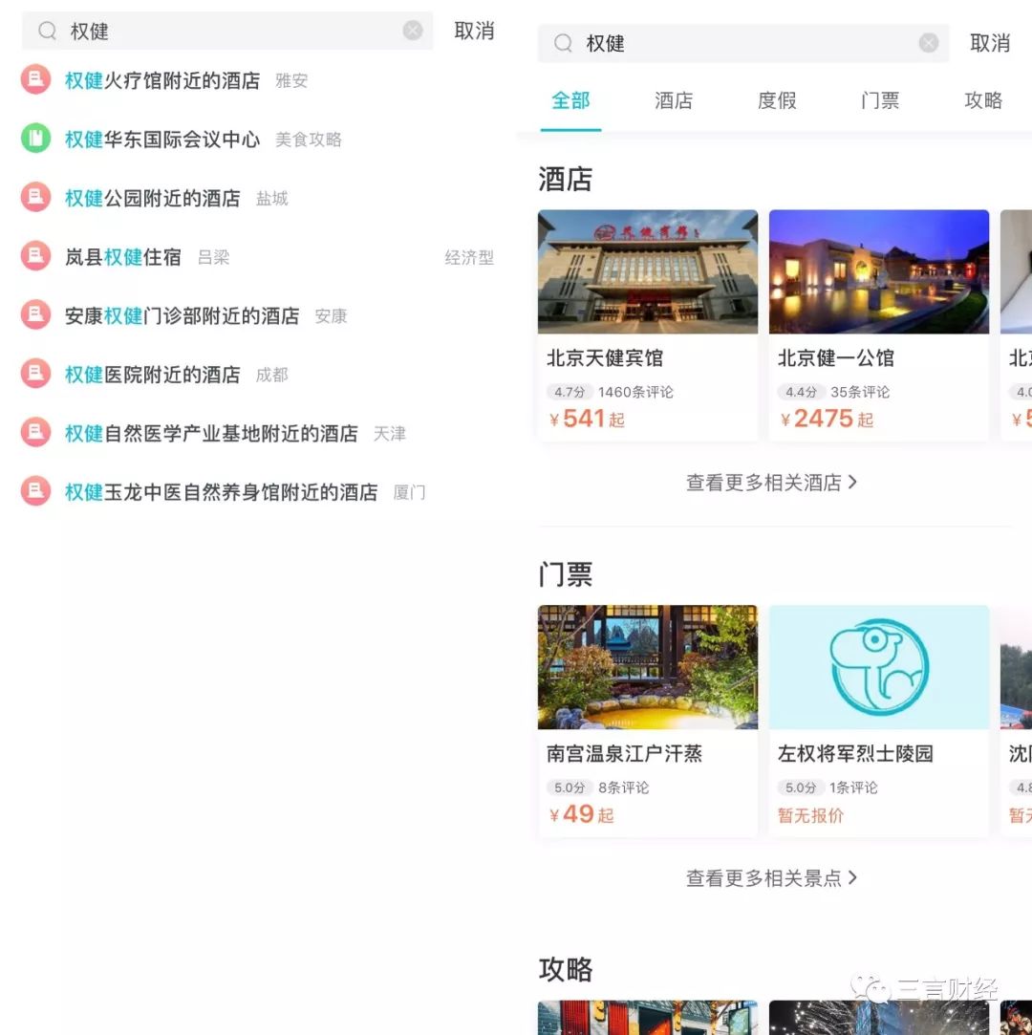Screen dimensions: 1032x1035
Task: Select suggestion 权健公园附近的酒店
Action: pos(153,198)
